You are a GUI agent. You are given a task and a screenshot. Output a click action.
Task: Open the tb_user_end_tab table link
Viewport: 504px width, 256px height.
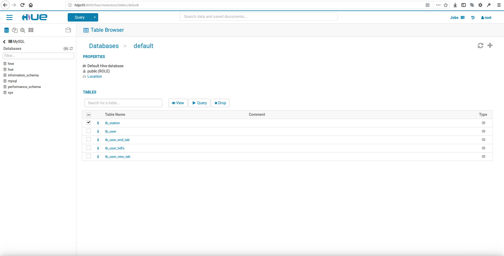117,140
